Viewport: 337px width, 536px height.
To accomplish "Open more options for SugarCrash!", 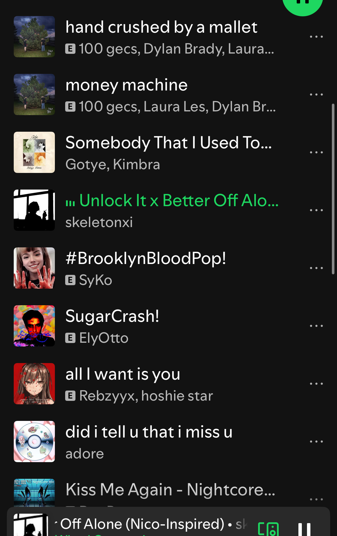I will pyautogui.click(x=316, y=326).
